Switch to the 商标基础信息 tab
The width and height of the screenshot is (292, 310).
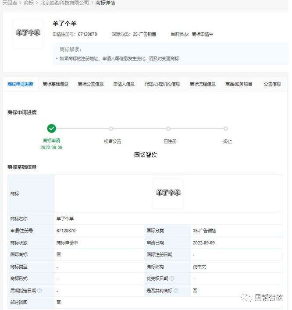tap(56, 84)
